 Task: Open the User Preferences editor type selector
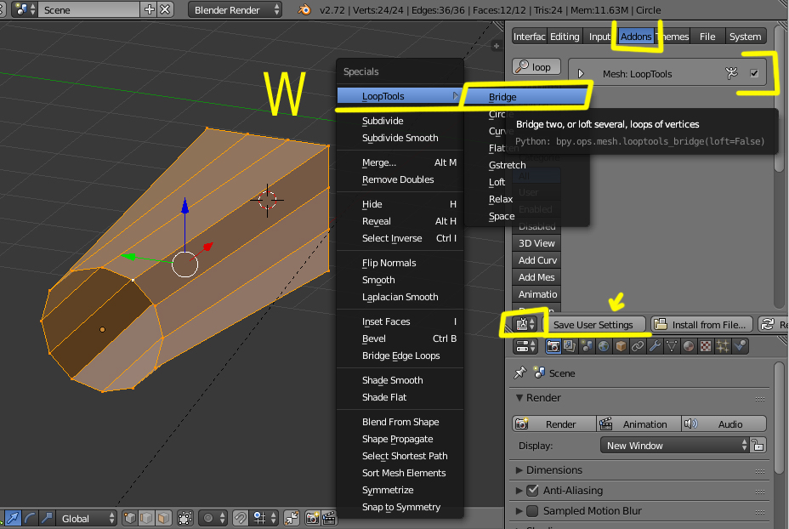click(525, 324)
